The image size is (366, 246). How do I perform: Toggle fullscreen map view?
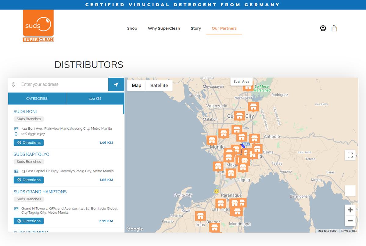[350, 155]
